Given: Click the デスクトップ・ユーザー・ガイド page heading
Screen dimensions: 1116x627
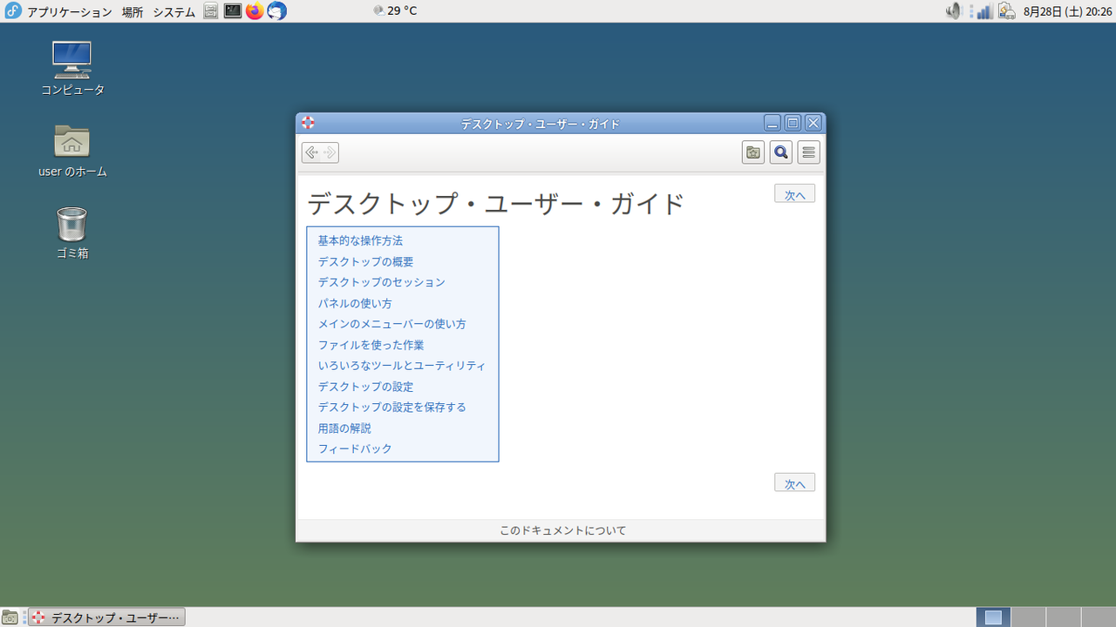Looking at the screenshot, I should (495, 204).
